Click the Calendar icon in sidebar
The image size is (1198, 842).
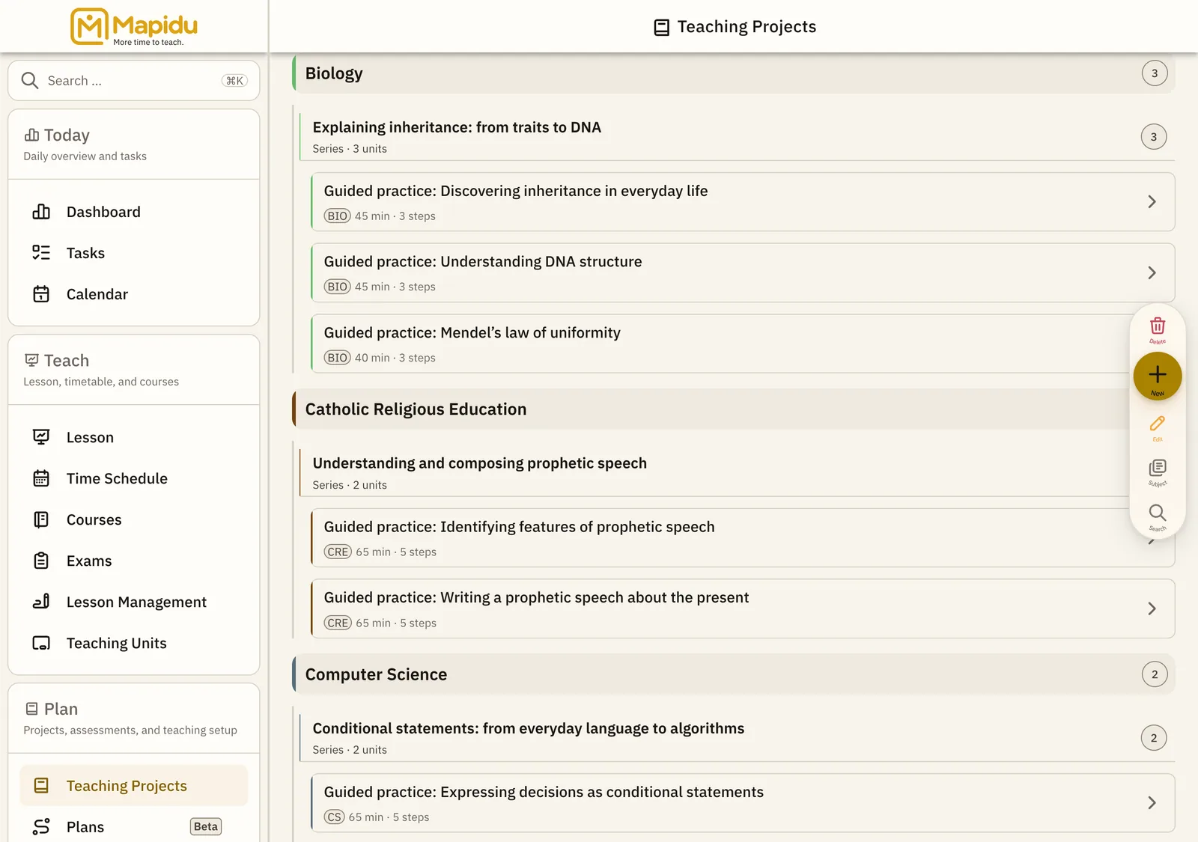pos(41,294)
